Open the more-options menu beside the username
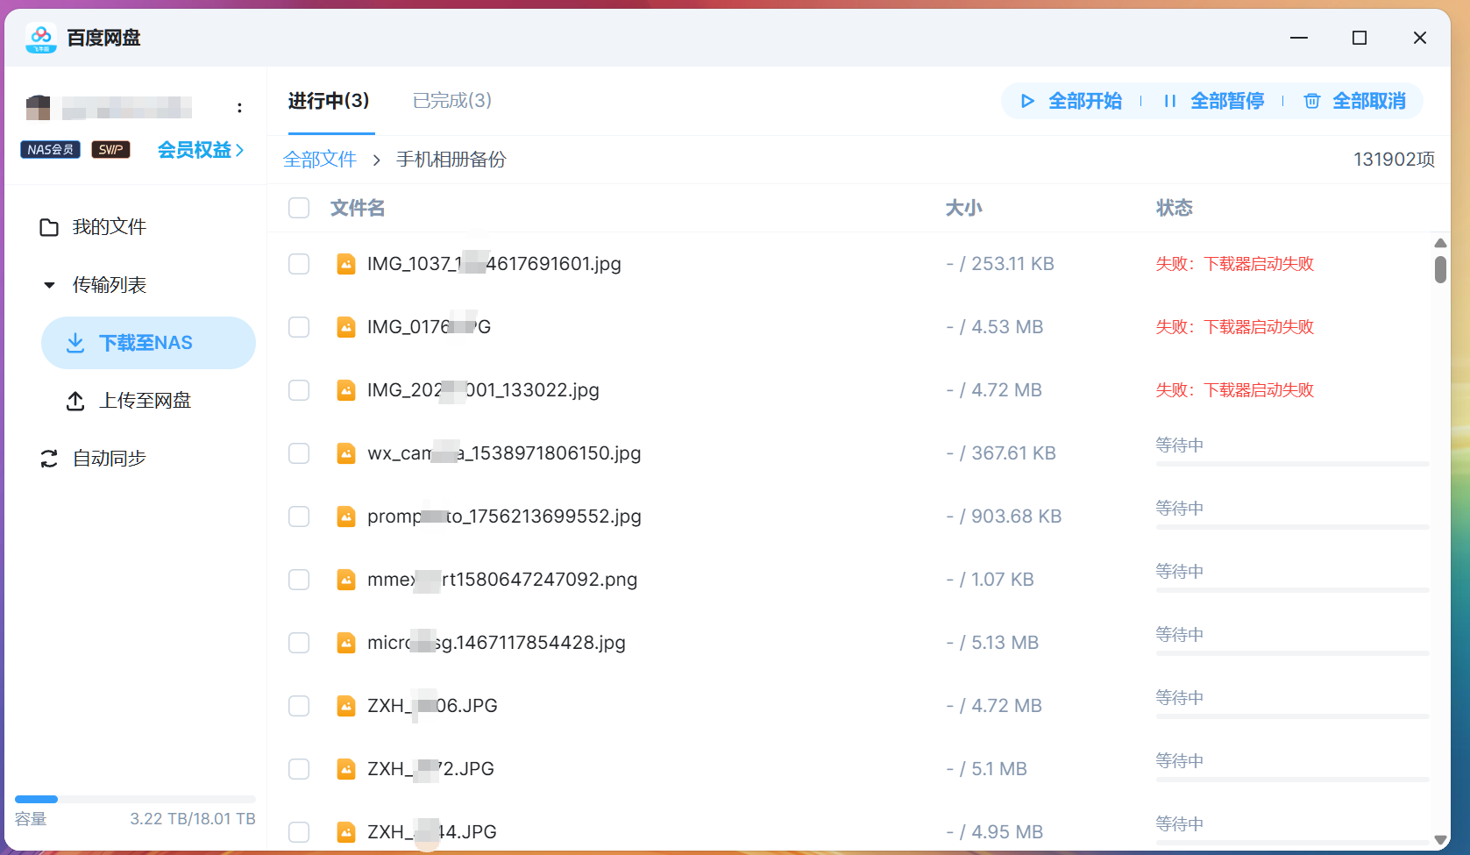The image size is (1470, 855). coord(240,107)
